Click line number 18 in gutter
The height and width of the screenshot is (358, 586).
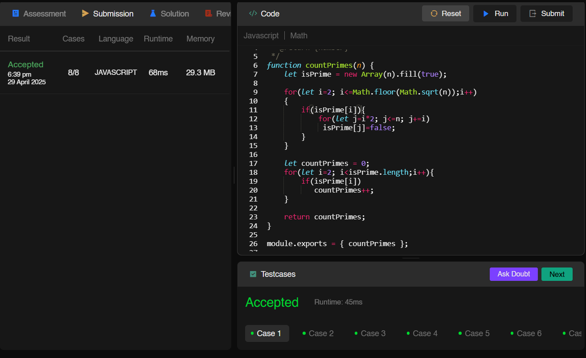point(253,172)
